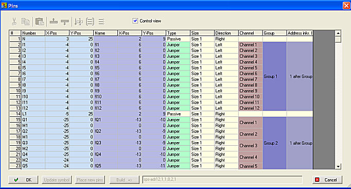Click the Jumper type cell in I6 row
The width and height of the screenshot is (351, 189).
point(178,74)
